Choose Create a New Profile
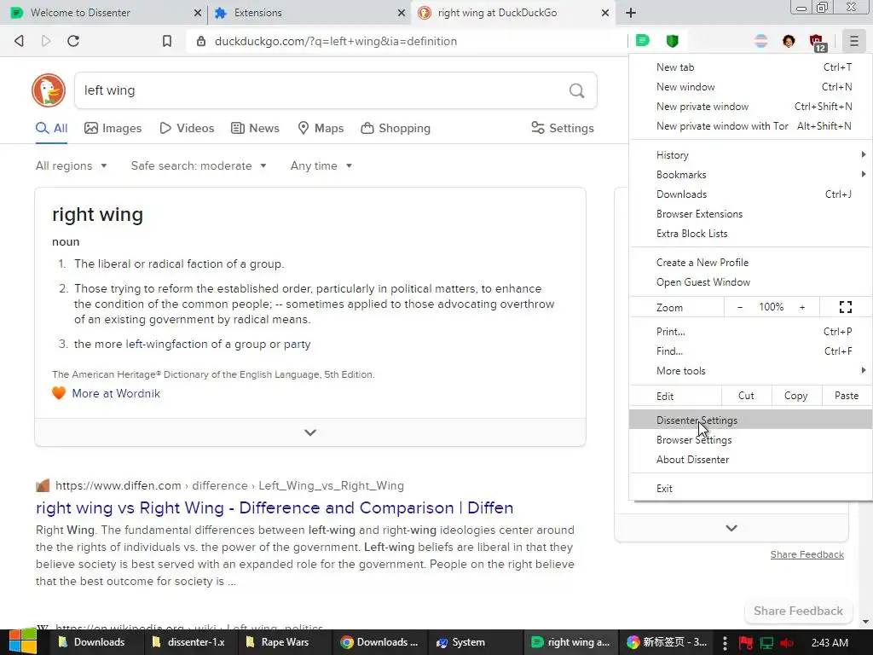Image resolution: width=873 pixels, height=655 pixels. (750, 263)
